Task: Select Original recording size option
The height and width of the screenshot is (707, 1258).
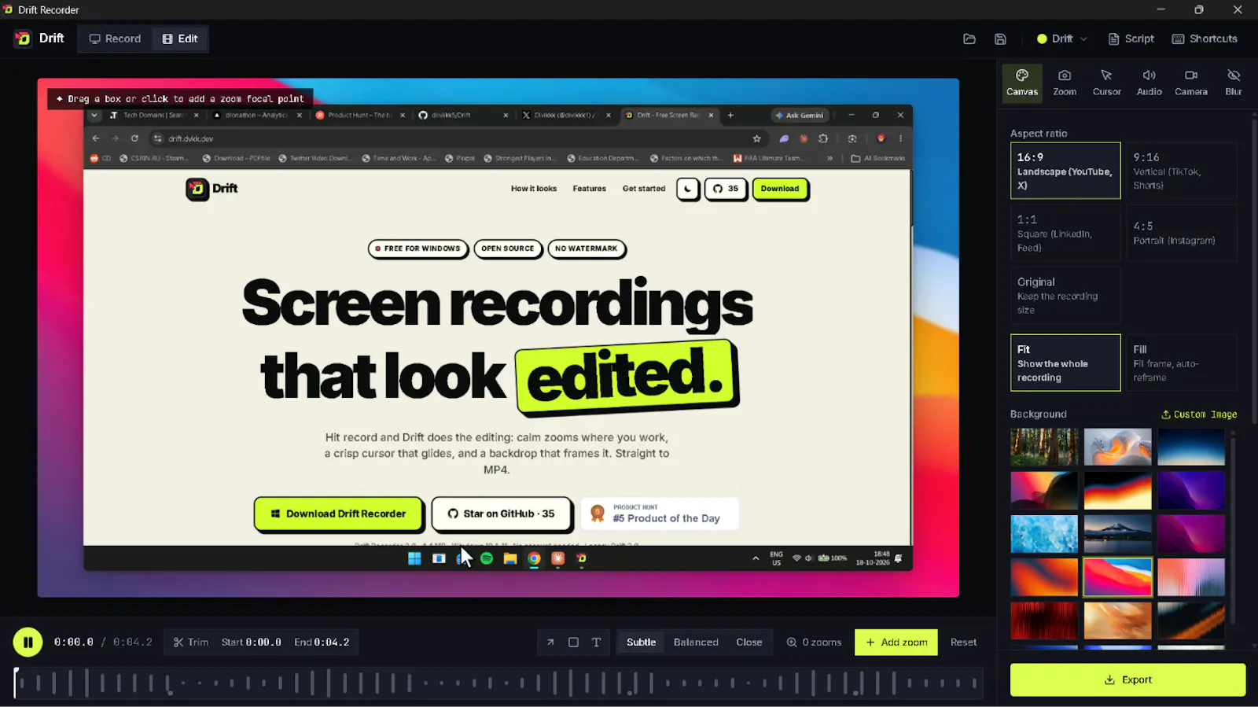Action: (1065, 295)
